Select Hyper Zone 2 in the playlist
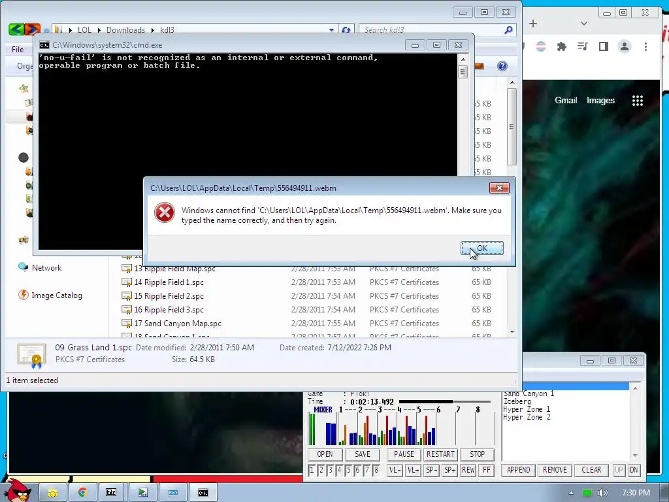The image size is (669, 502). (527, 417)
